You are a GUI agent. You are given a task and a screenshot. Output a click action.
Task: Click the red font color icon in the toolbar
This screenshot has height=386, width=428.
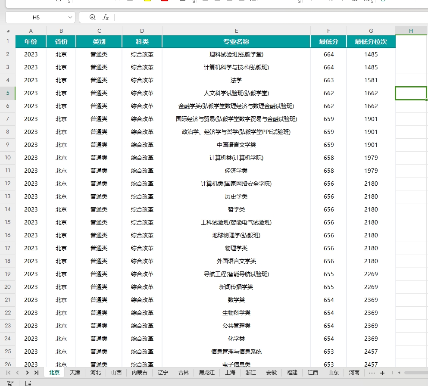165,2
